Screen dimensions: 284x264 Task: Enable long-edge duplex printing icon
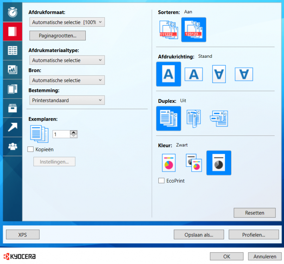tap(193, 118)
